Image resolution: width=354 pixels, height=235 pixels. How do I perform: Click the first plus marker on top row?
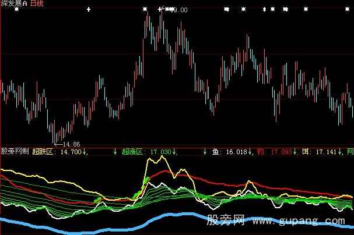pos(88,10)
